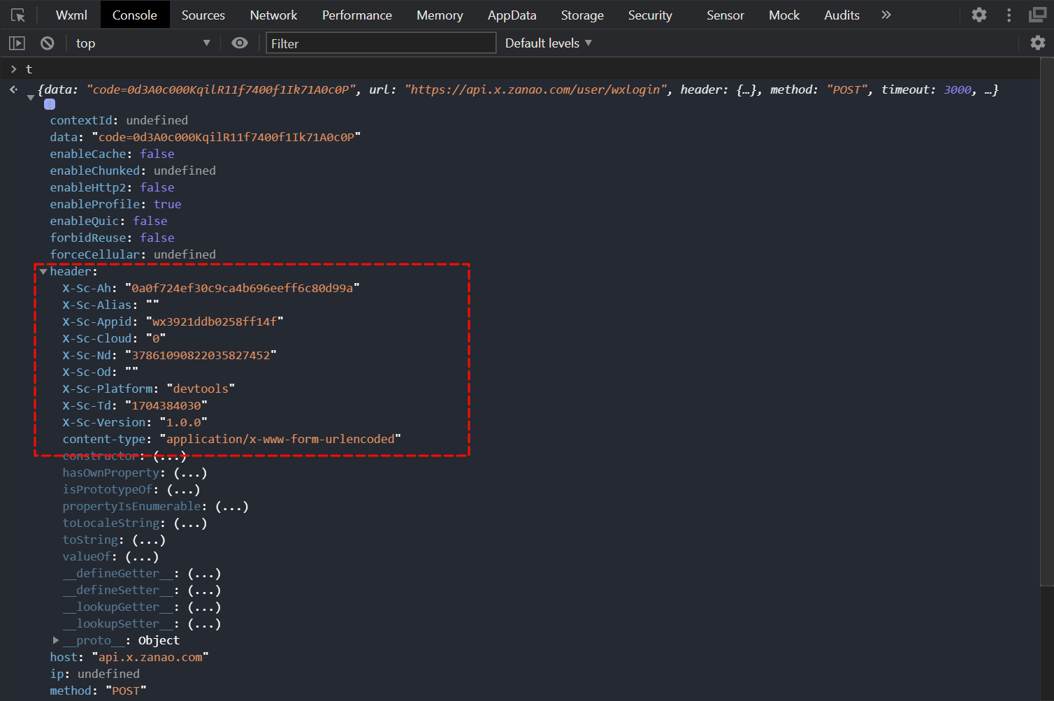
Task: Click the X-Sc-Ah header value
Action: click(243, 288)
